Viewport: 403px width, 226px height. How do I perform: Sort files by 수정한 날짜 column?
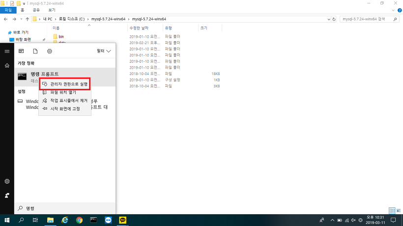pos(139,28)
